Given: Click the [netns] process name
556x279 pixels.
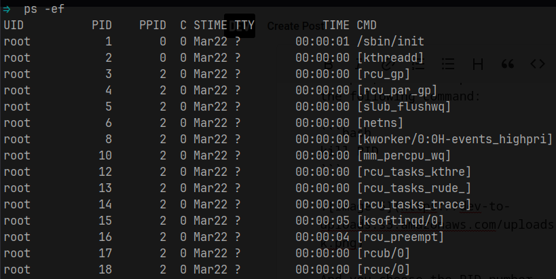Looking at the screenshot, I should (380, 123).
